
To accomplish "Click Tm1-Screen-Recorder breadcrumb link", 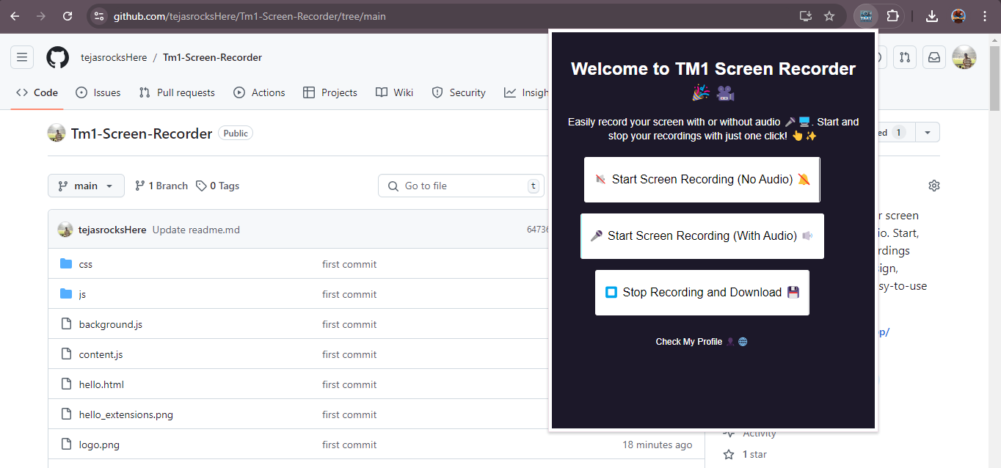I will coord(212,57).
